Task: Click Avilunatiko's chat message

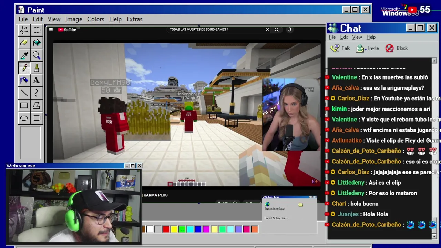Action: click(386, 141)
